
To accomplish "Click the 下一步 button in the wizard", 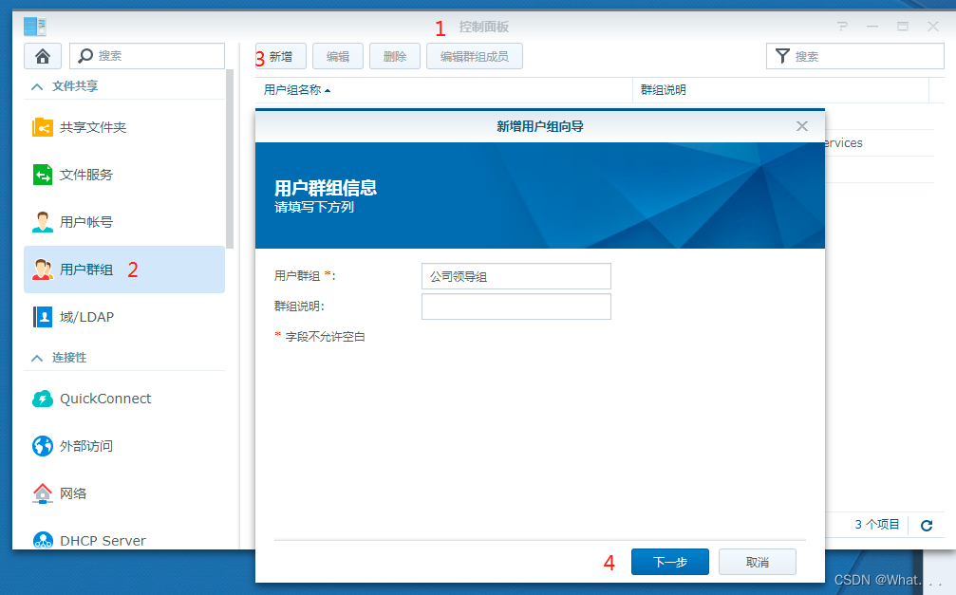I will tap(669, 561).
